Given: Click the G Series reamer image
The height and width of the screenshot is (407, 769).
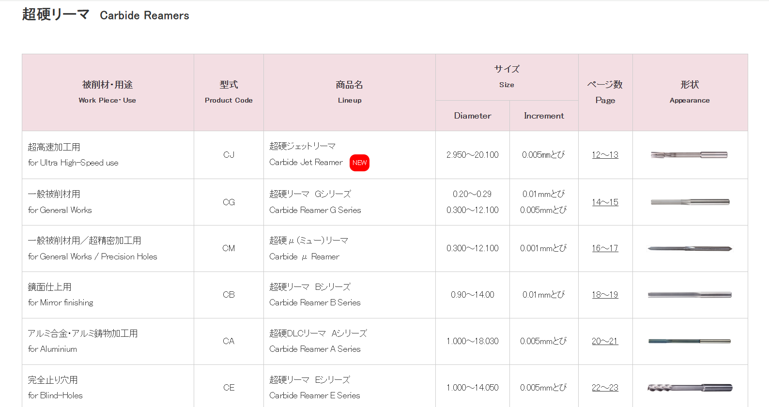Looking at the screenshot, I should (x=690, y=202).
